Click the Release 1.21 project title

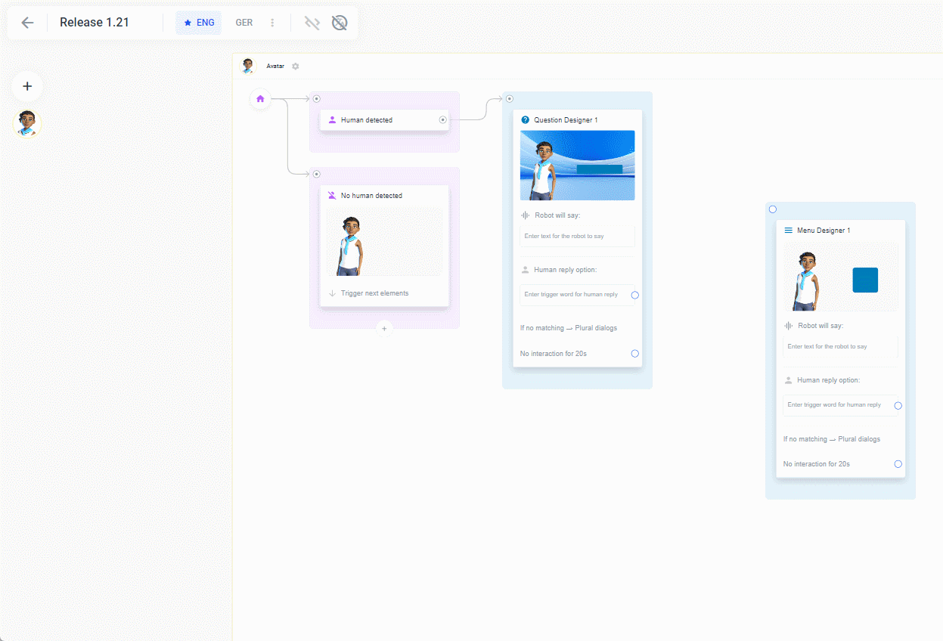(95, 23)
